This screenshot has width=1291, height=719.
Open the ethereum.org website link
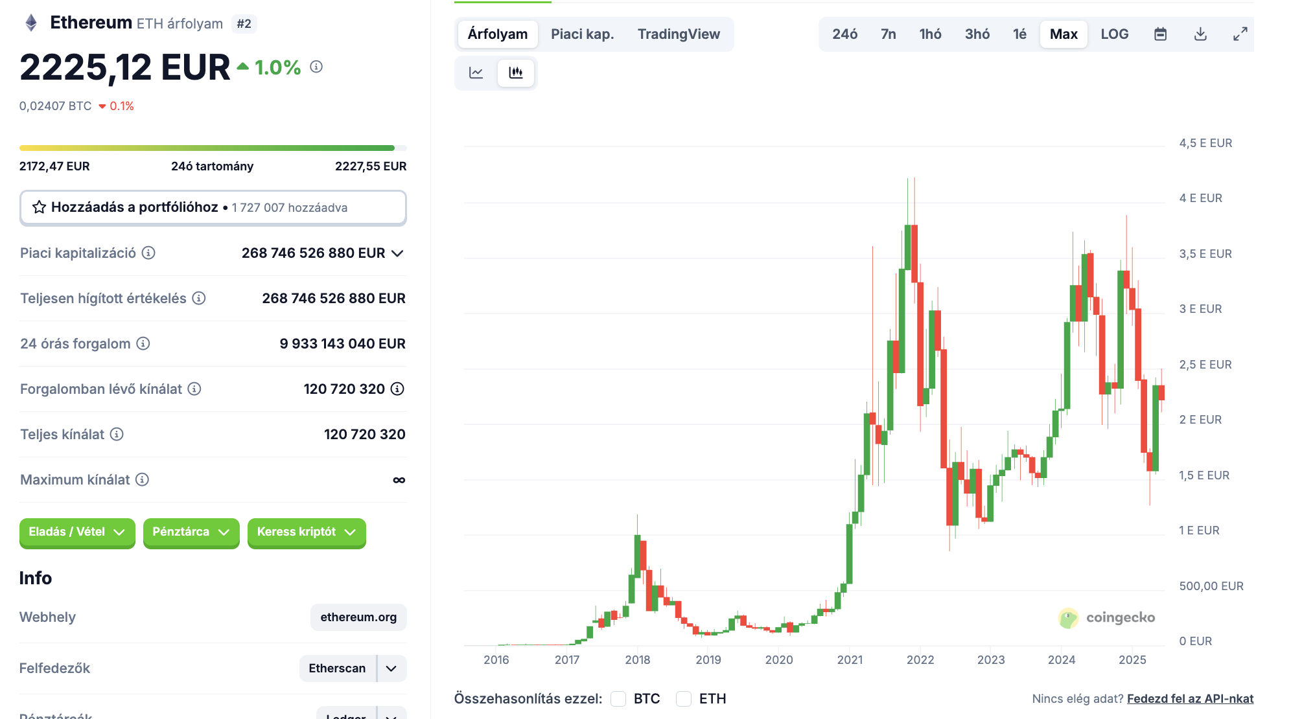(x=358, y=617)
